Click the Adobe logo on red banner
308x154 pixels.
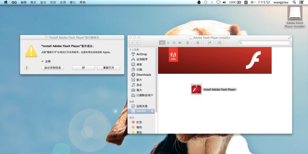point(173,54)
